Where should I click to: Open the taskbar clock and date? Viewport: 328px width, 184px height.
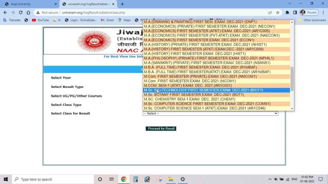[x=307, y=179]
